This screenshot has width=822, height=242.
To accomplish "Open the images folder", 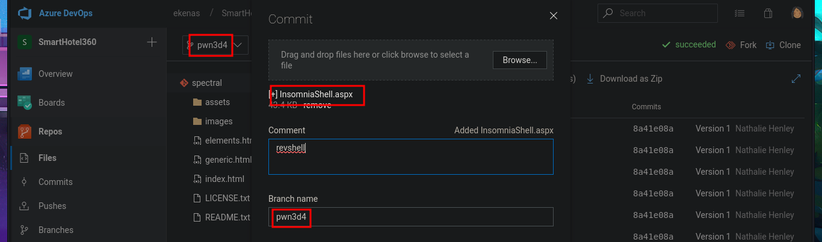I will pos(218,121).
